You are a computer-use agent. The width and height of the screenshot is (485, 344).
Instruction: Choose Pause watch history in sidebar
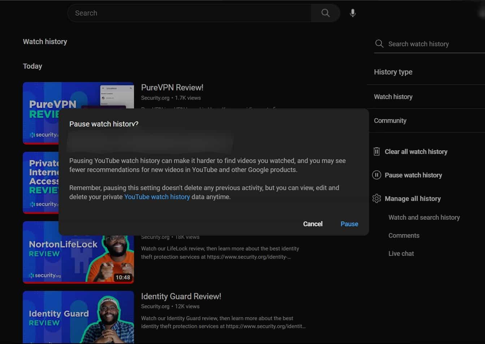[413, 175]
